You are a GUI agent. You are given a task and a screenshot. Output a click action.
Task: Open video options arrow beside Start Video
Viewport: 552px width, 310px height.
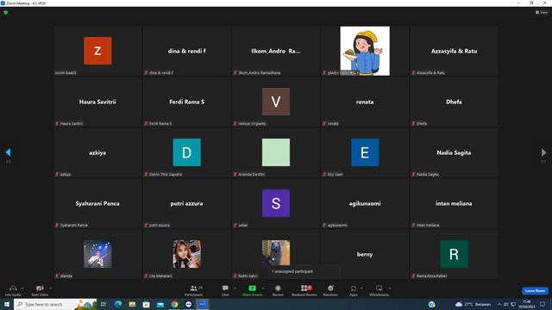[50, 288]
